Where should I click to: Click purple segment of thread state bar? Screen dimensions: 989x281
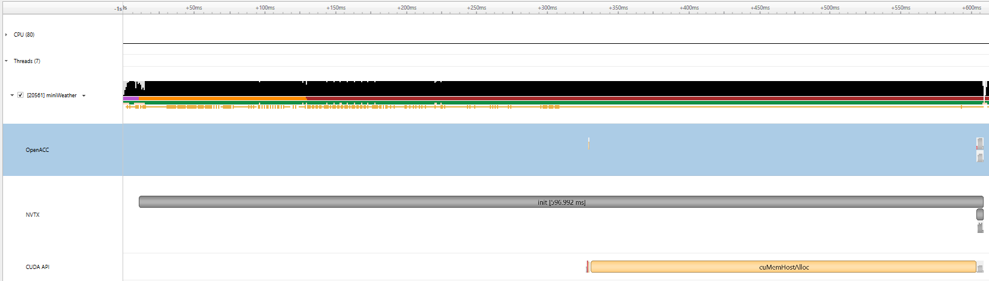click(x=131, y=98)
